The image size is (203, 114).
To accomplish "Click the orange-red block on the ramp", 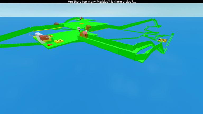I will [x=44, y=38].
